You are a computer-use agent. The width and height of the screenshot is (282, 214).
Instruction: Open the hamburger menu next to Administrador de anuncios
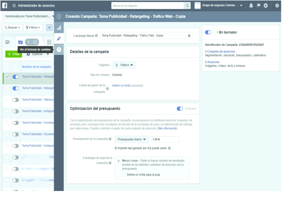[14, 5]
